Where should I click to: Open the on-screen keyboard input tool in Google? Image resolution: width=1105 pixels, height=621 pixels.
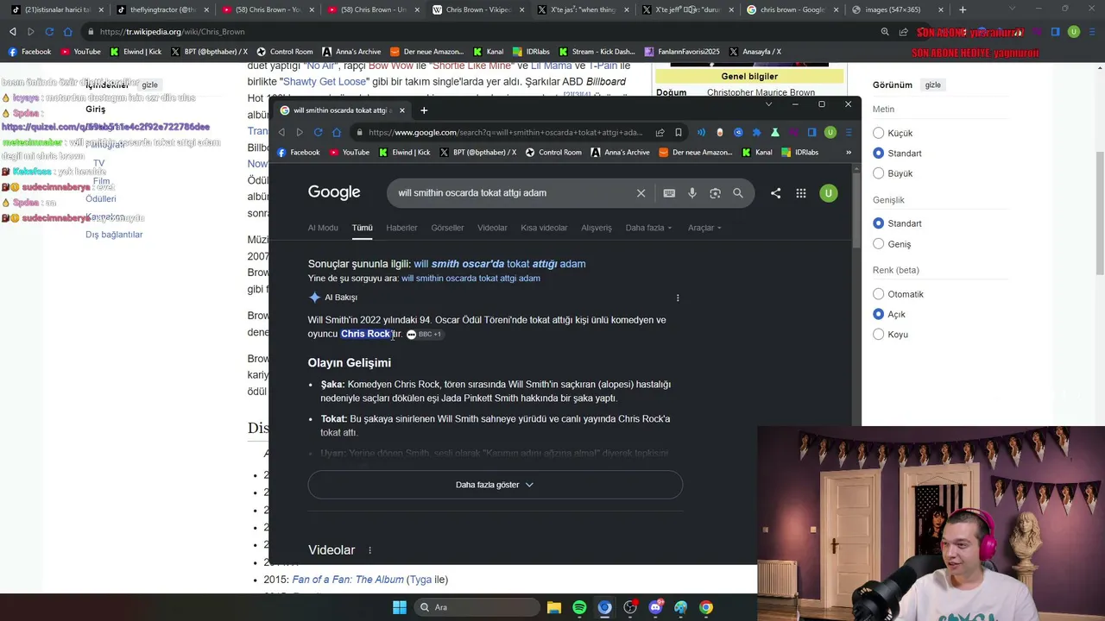click(669, 193)
